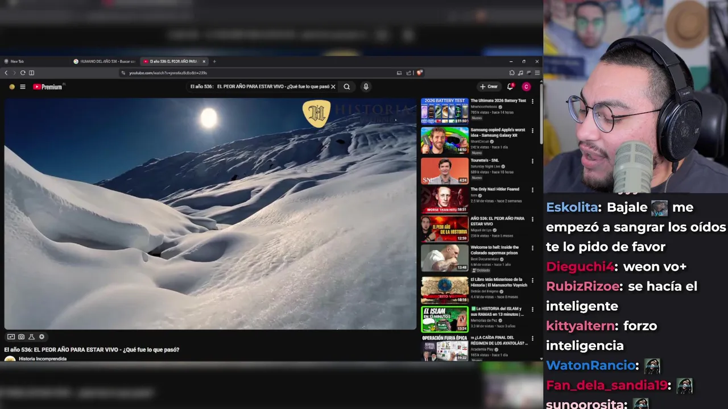728x409 pixels.
Task: Go forward with the browser forward arrow
Action: coord(14,73)
